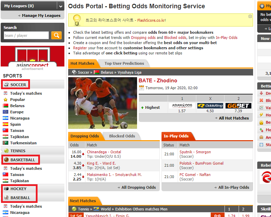The width and height of the screenshot is (271, 217).
Task: Click the BATE match thumbnail photo
Action: (x=103, y=103)
